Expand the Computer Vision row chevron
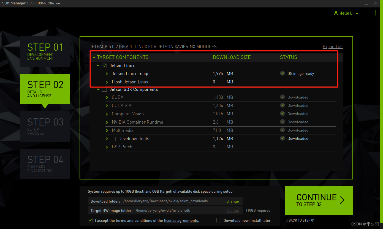This screenshot has height=229, width=383. click(107, 114)
